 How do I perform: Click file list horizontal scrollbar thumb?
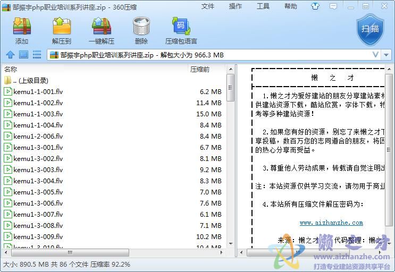[70, 252]
